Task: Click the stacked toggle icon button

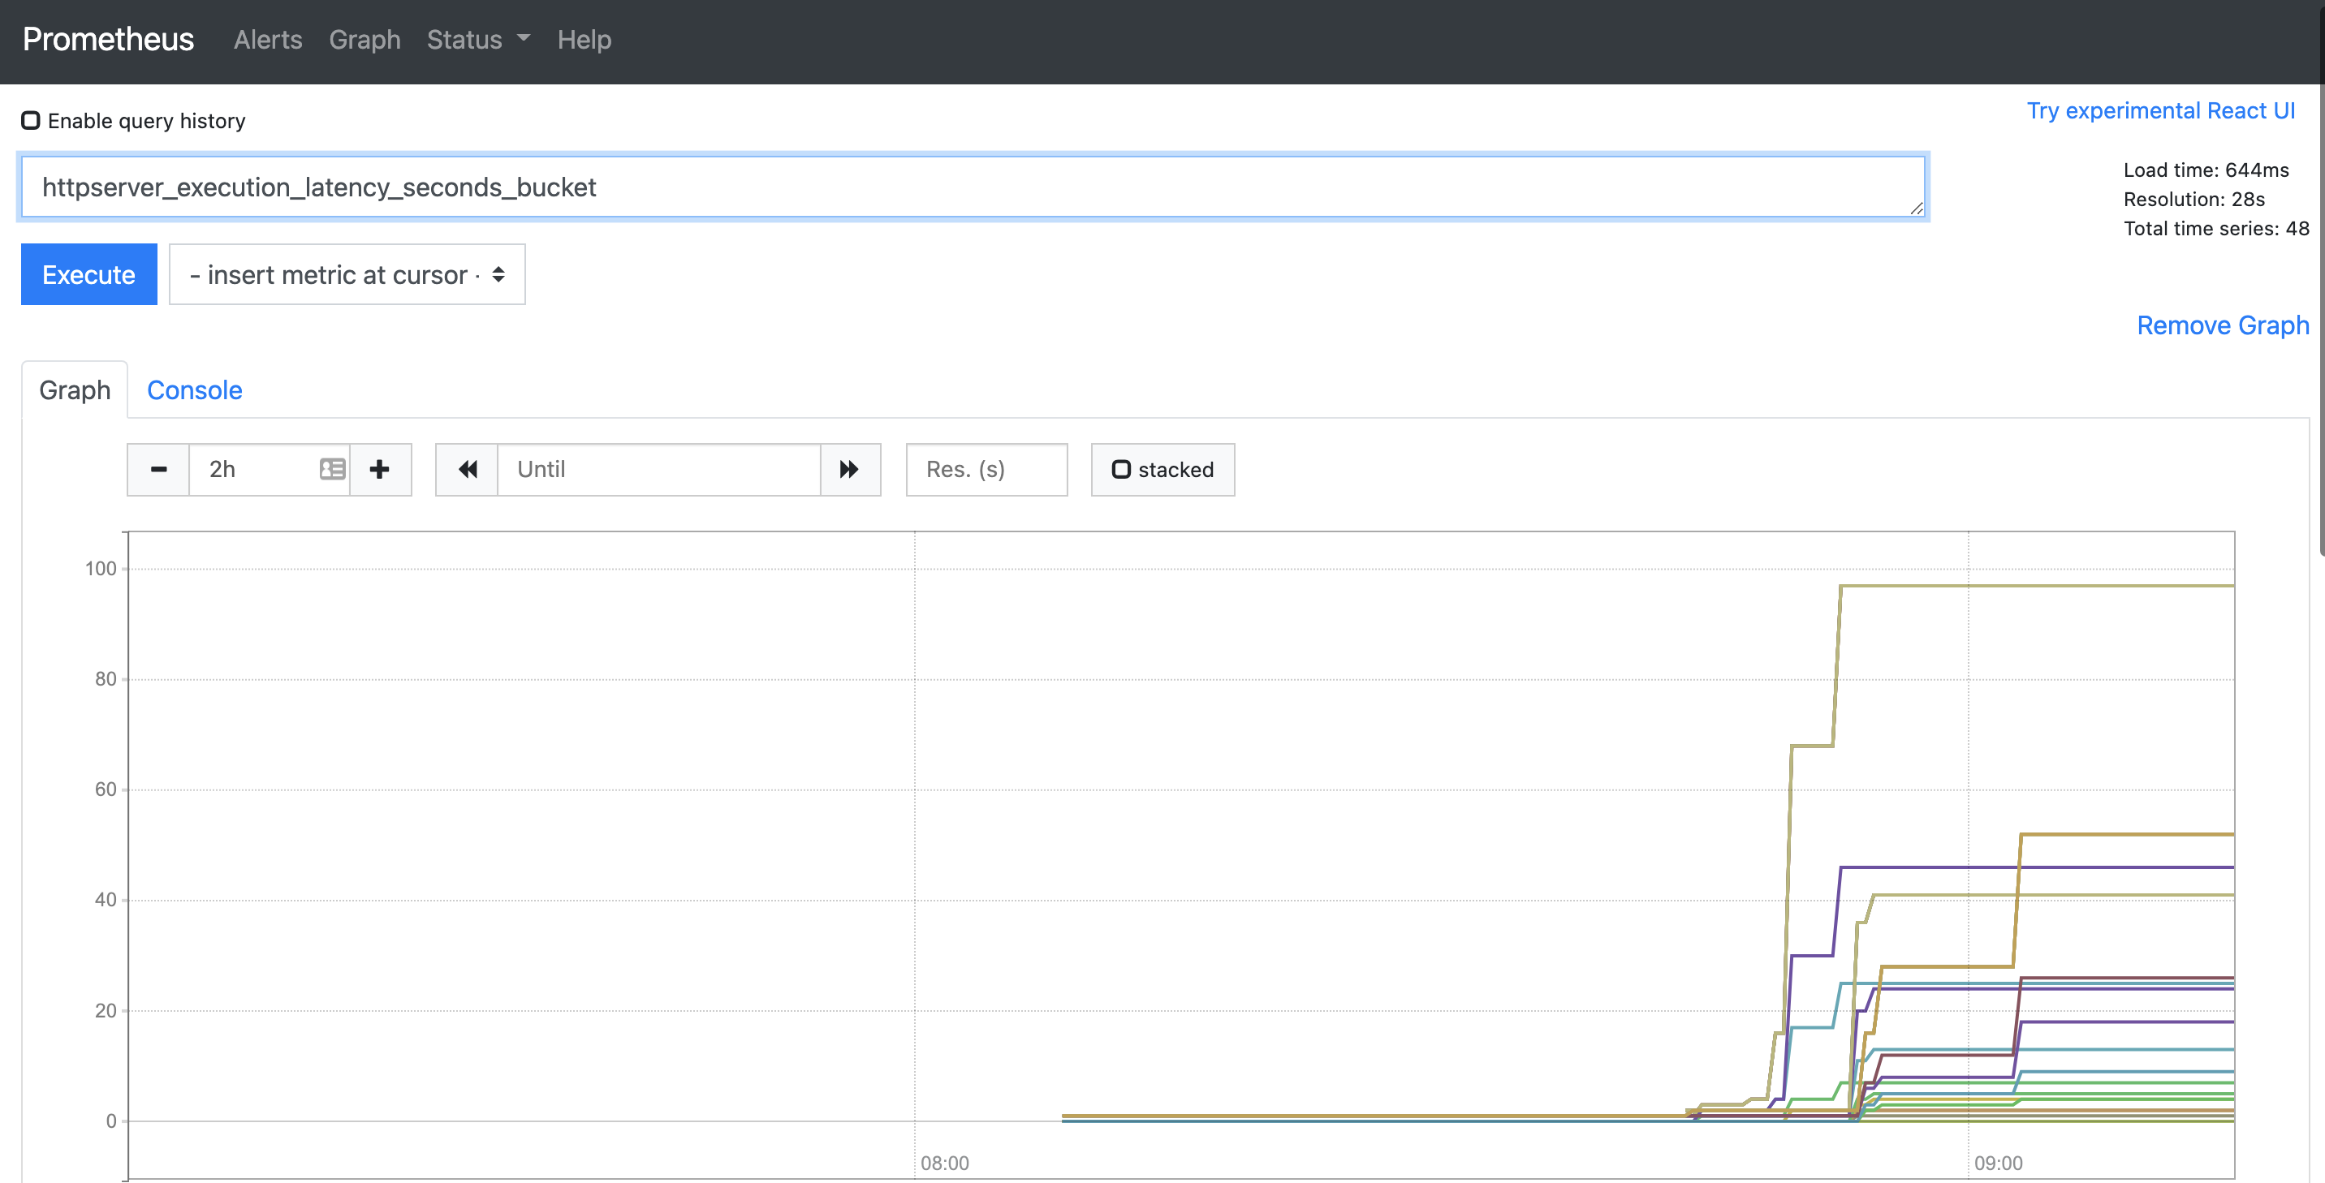Action: point(1119,469)
